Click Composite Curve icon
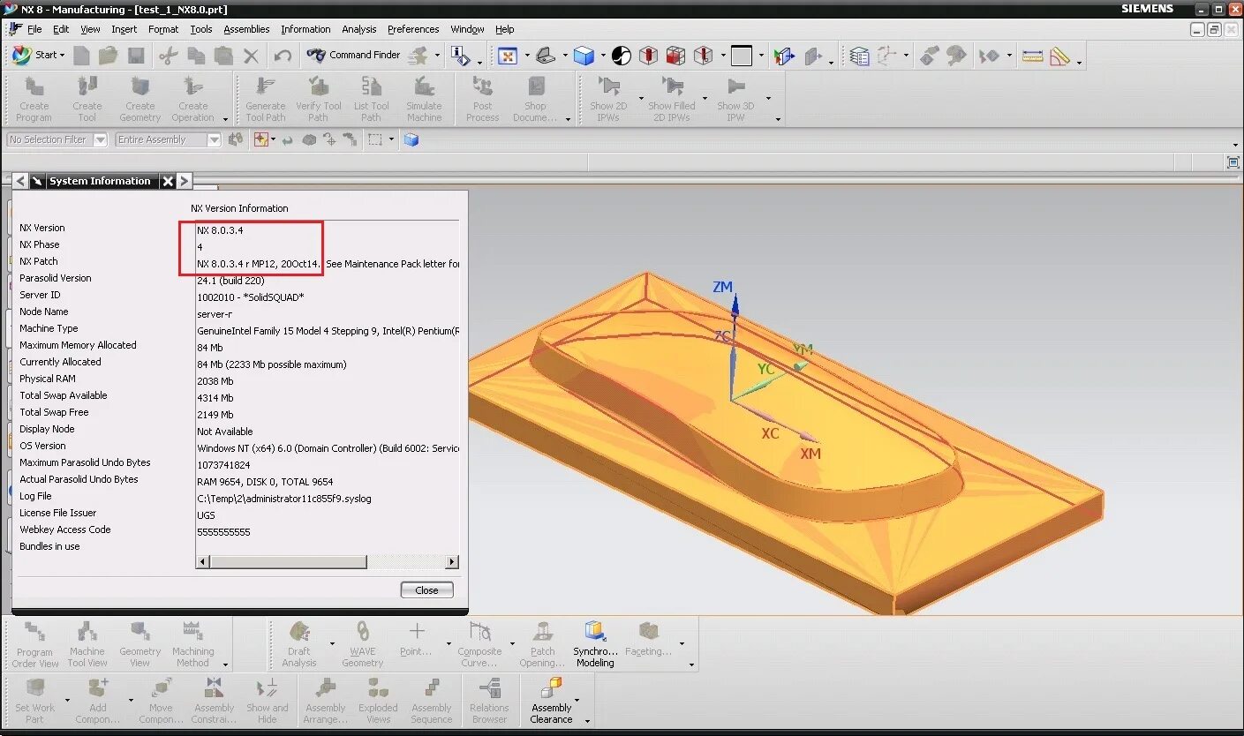This screenshot has height=736, width=1244. click(479, 644)
